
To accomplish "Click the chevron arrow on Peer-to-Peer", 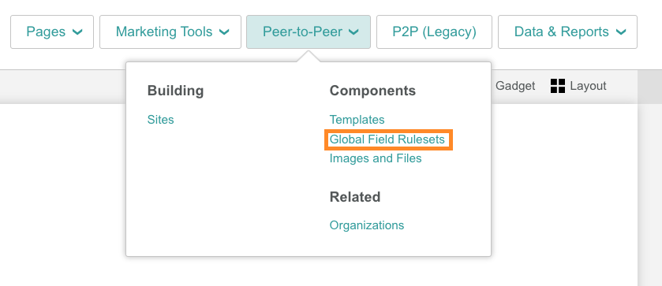I will [x=353, y=32].
